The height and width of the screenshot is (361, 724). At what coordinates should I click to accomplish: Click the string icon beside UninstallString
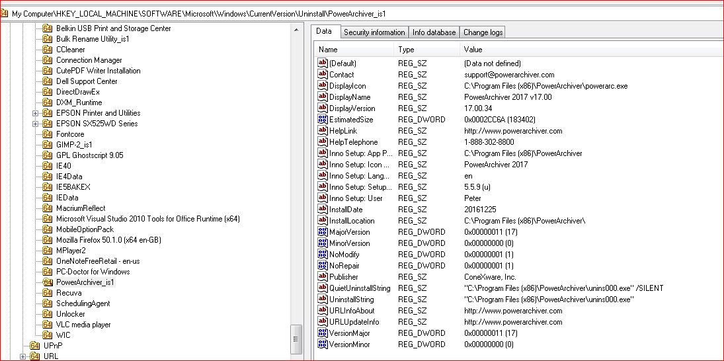[323, 299]
